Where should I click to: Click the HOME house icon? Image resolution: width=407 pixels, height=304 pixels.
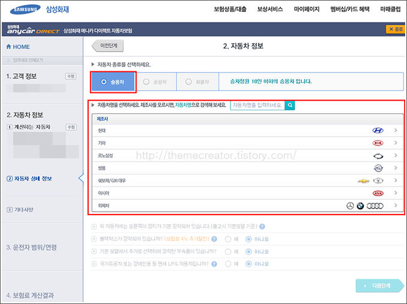click(x=8, y=47)
